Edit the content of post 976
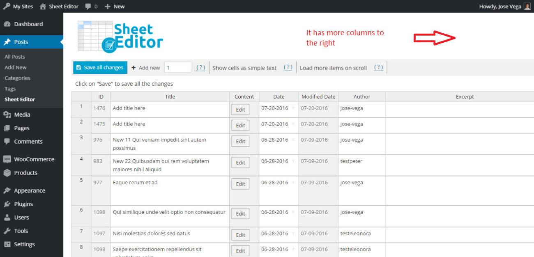 pos(240,141)
